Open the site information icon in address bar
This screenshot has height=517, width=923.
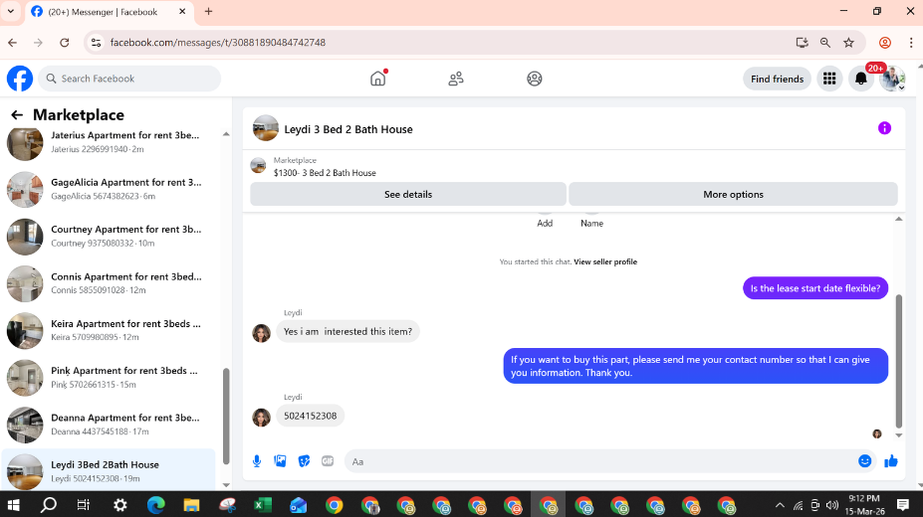[x=96, y=43]
